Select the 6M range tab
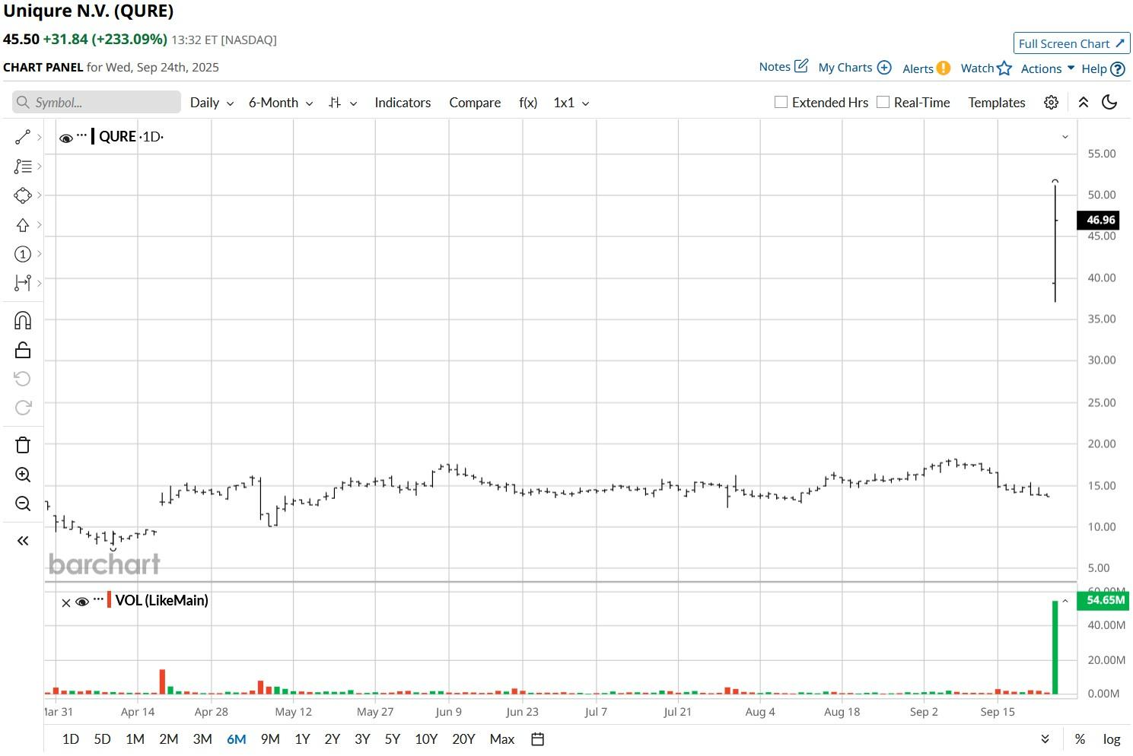 click(237, 739)
